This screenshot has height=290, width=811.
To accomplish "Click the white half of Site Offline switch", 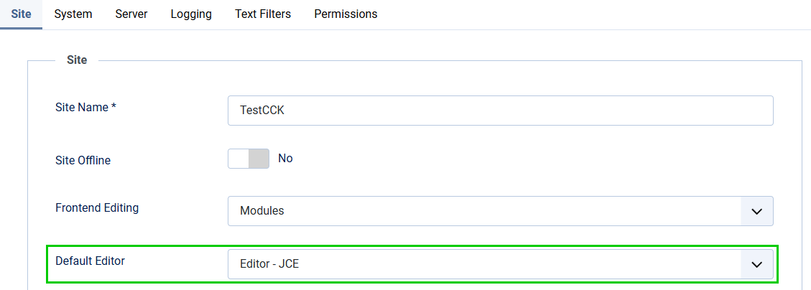I will pos(238,159).
